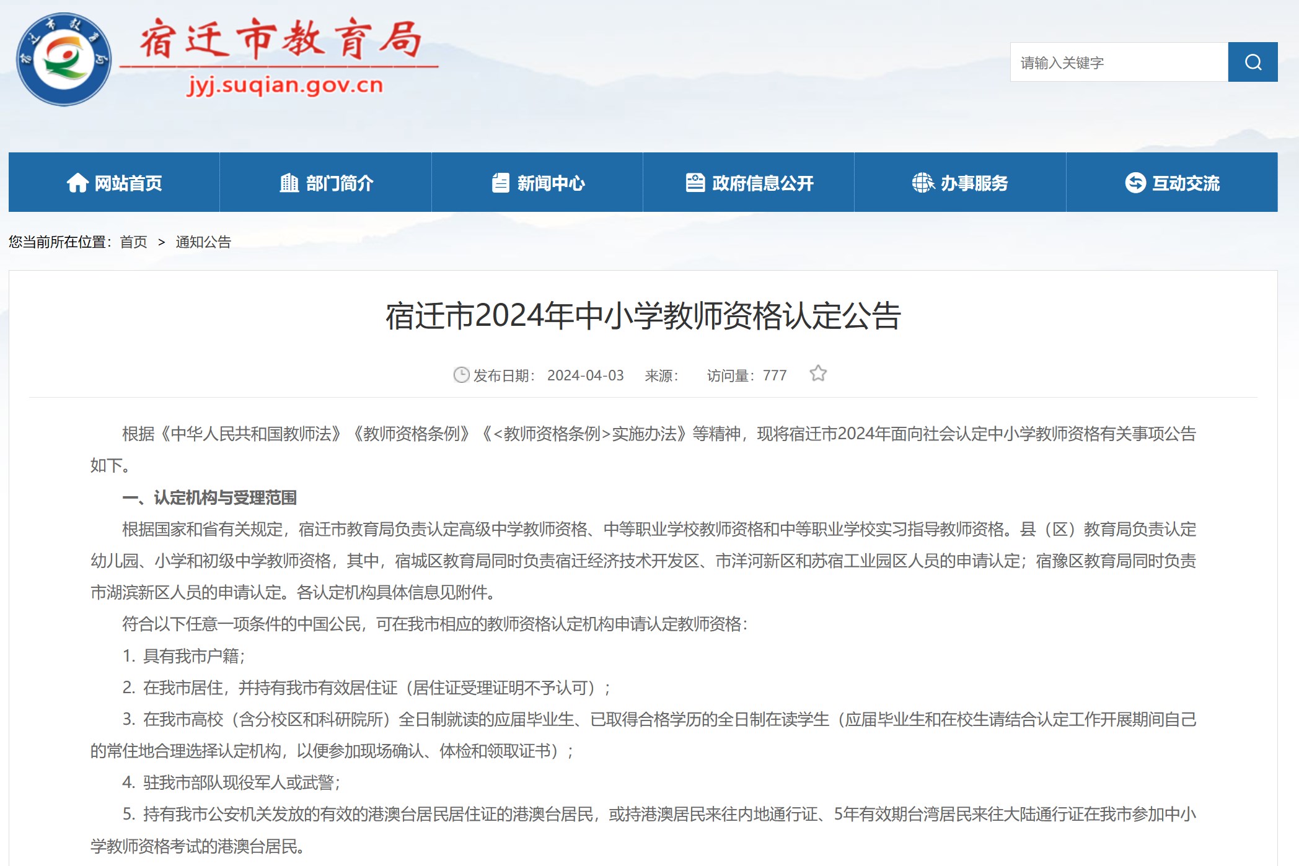Click the line starting 5. 持有我市公安机关

(x=643, y=829)
